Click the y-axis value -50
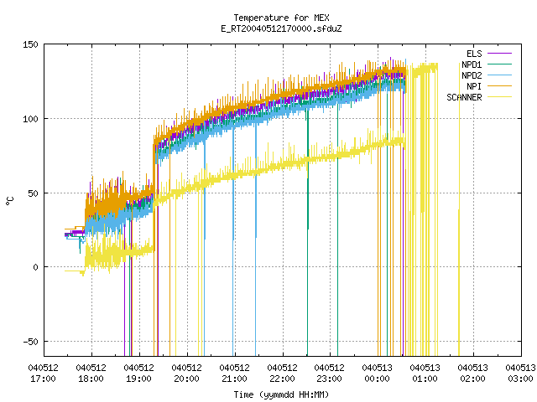 30,342
